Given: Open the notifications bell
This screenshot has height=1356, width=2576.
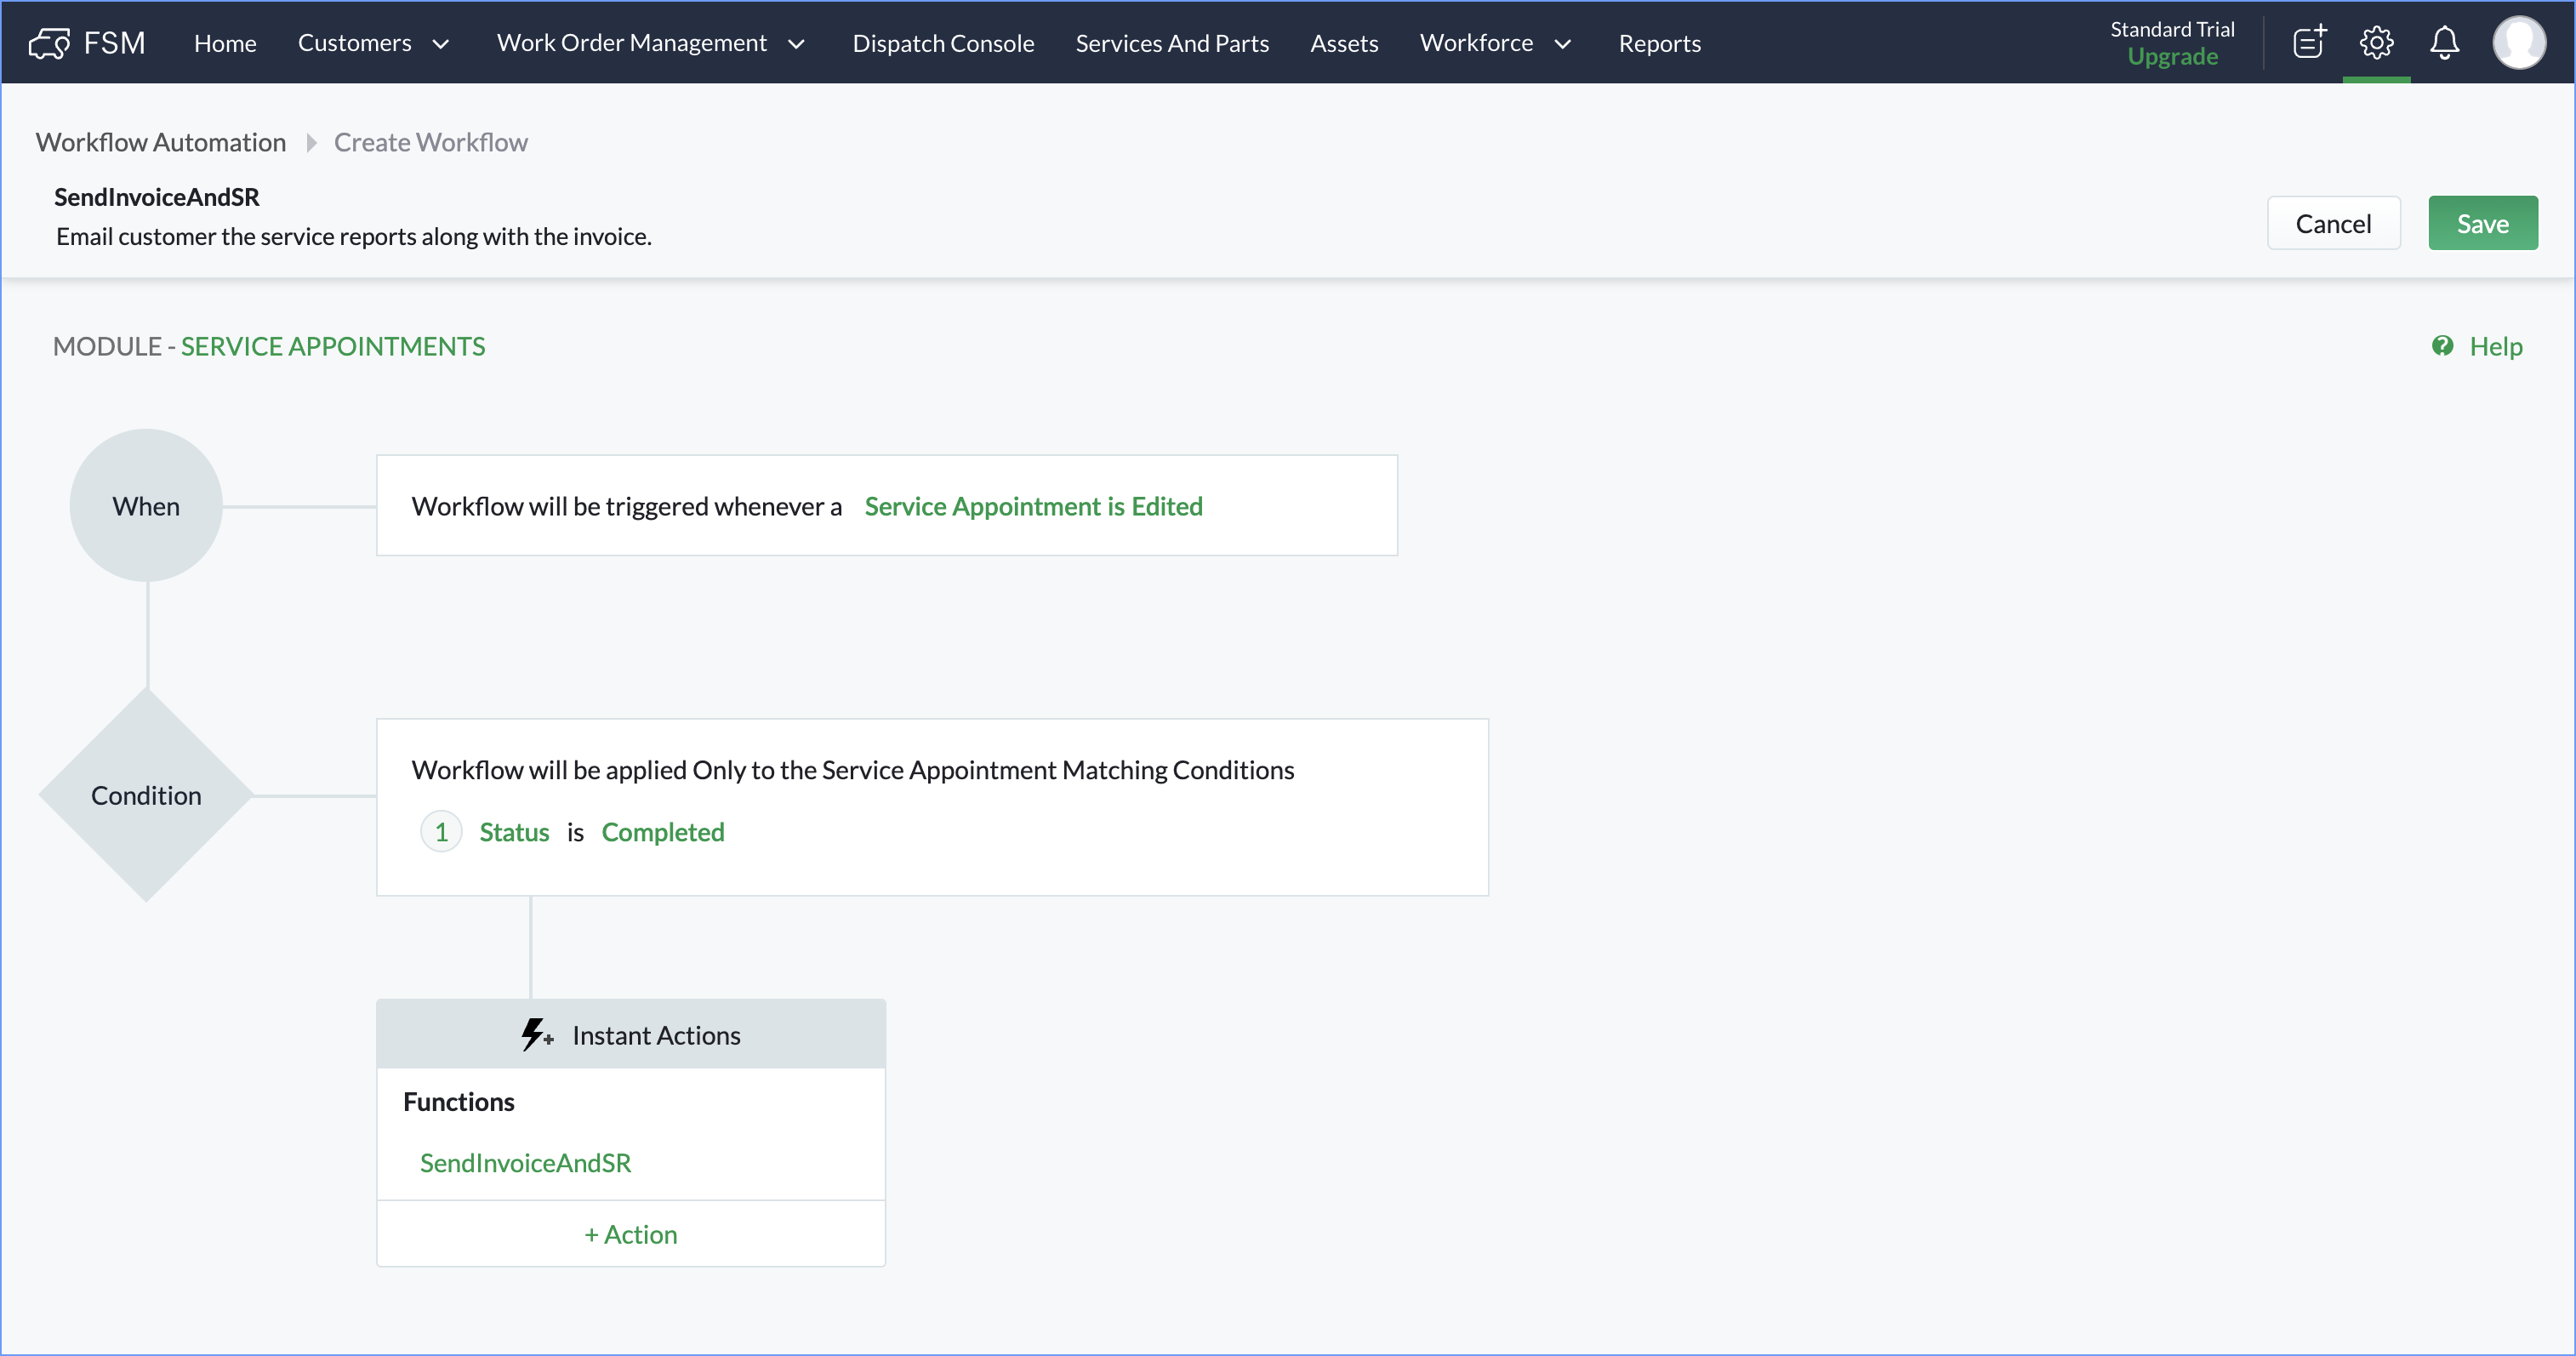Looking at the screenshot, I should [x=2445, y=43].
